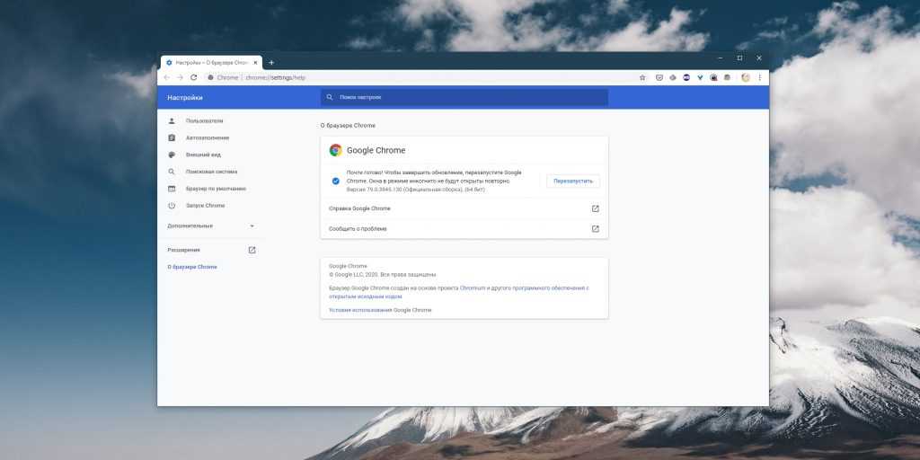
Task: Click the settings search field
Action: [464, 97]
